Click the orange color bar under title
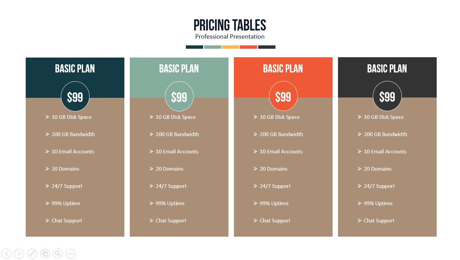 click(248, 47)
